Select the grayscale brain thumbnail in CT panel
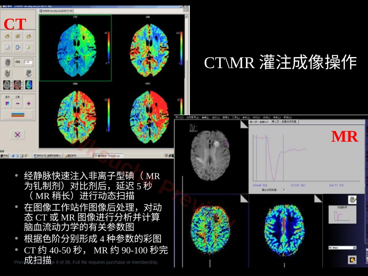 click(7, 85)
